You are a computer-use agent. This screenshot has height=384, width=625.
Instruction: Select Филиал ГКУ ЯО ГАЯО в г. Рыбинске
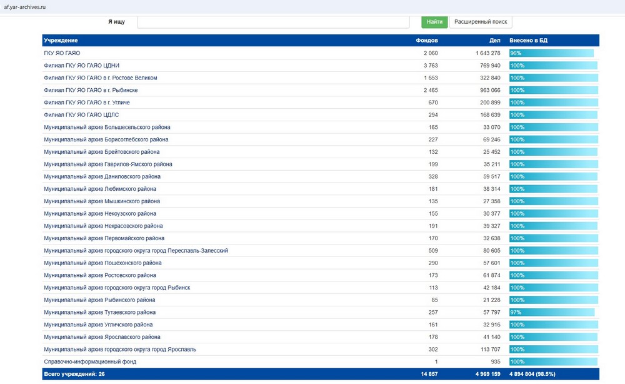pyautogui.click(x=91, y=90)
